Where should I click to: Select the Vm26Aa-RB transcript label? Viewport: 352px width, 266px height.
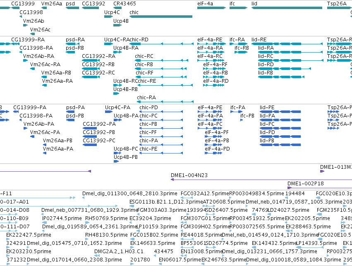click(56, 73)
